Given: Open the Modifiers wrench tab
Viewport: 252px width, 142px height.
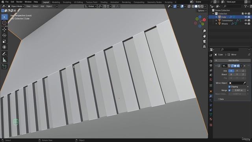Looking at the screenshot, I should pos(211,96).
